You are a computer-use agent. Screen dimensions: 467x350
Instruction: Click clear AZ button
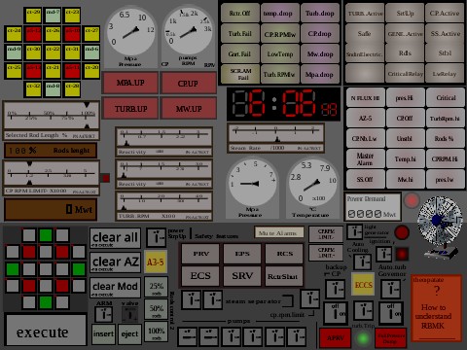pyautogui.click(x=115, y=262)
